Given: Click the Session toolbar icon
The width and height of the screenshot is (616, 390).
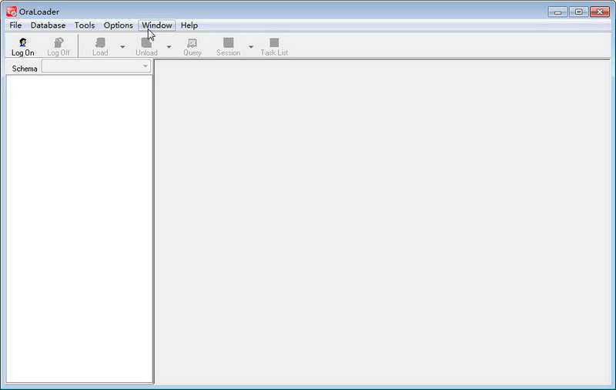Looking at the screenshot, I should point(228,42).
